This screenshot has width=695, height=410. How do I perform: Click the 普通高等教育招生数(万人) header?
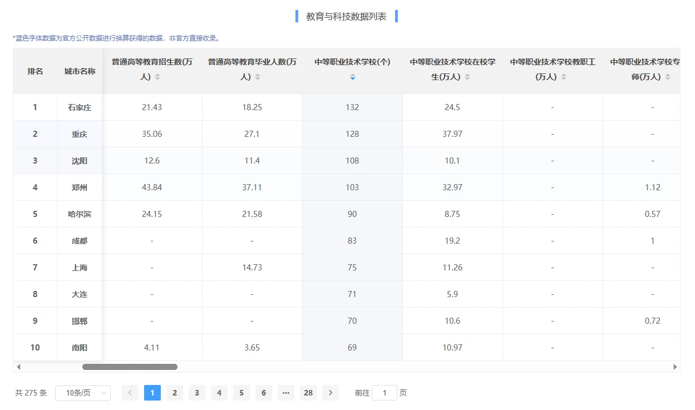coord(152,70)
